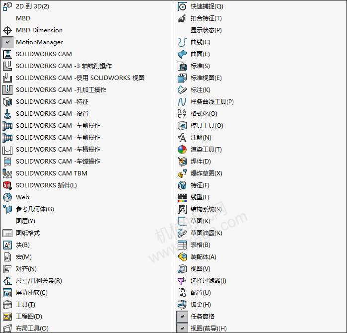Click the Web globe icon

[7, 197]
